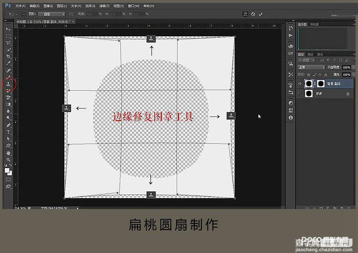
Task: Open the 不透明度 opacity slider arrow
Action: pyautogui.click(x=354, y=67)
